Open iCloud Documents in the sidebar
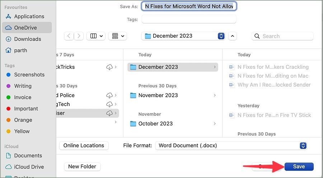This screenshot has height=178, width=323. point(25,155)
